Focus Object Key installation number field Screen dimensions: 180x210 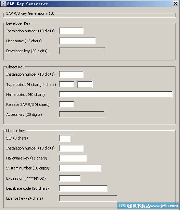(x=71, y=74)
